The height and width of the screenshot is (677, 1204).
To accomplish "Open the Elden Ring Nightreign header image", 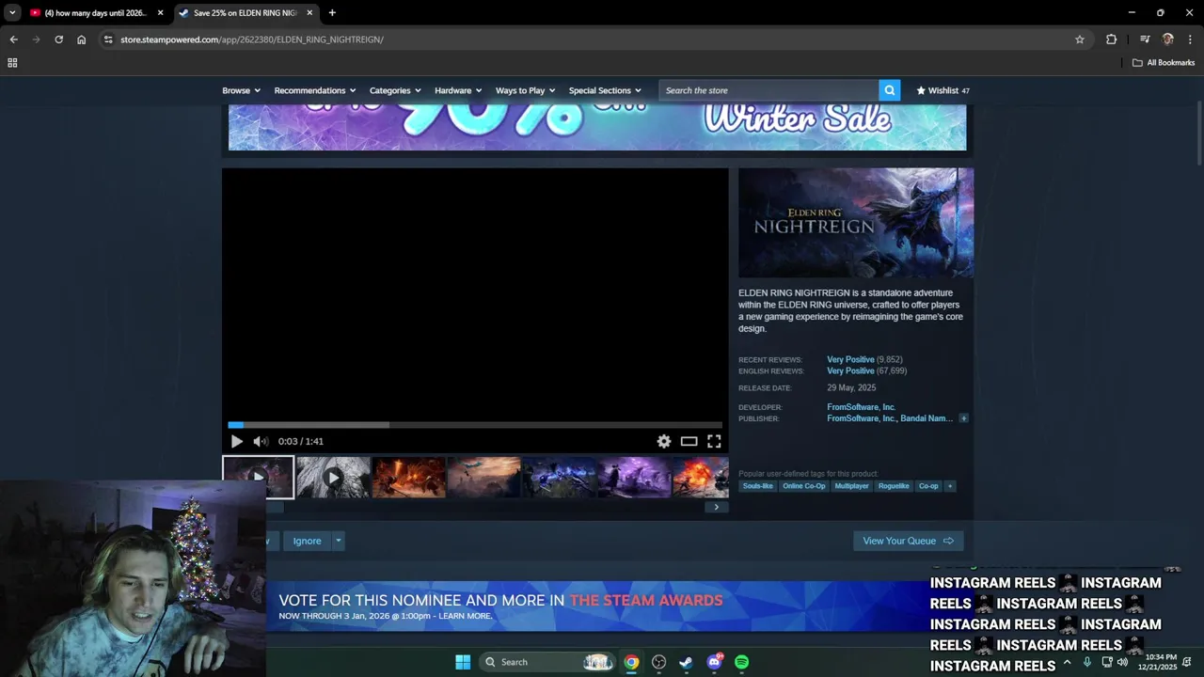I will (856, 223).
